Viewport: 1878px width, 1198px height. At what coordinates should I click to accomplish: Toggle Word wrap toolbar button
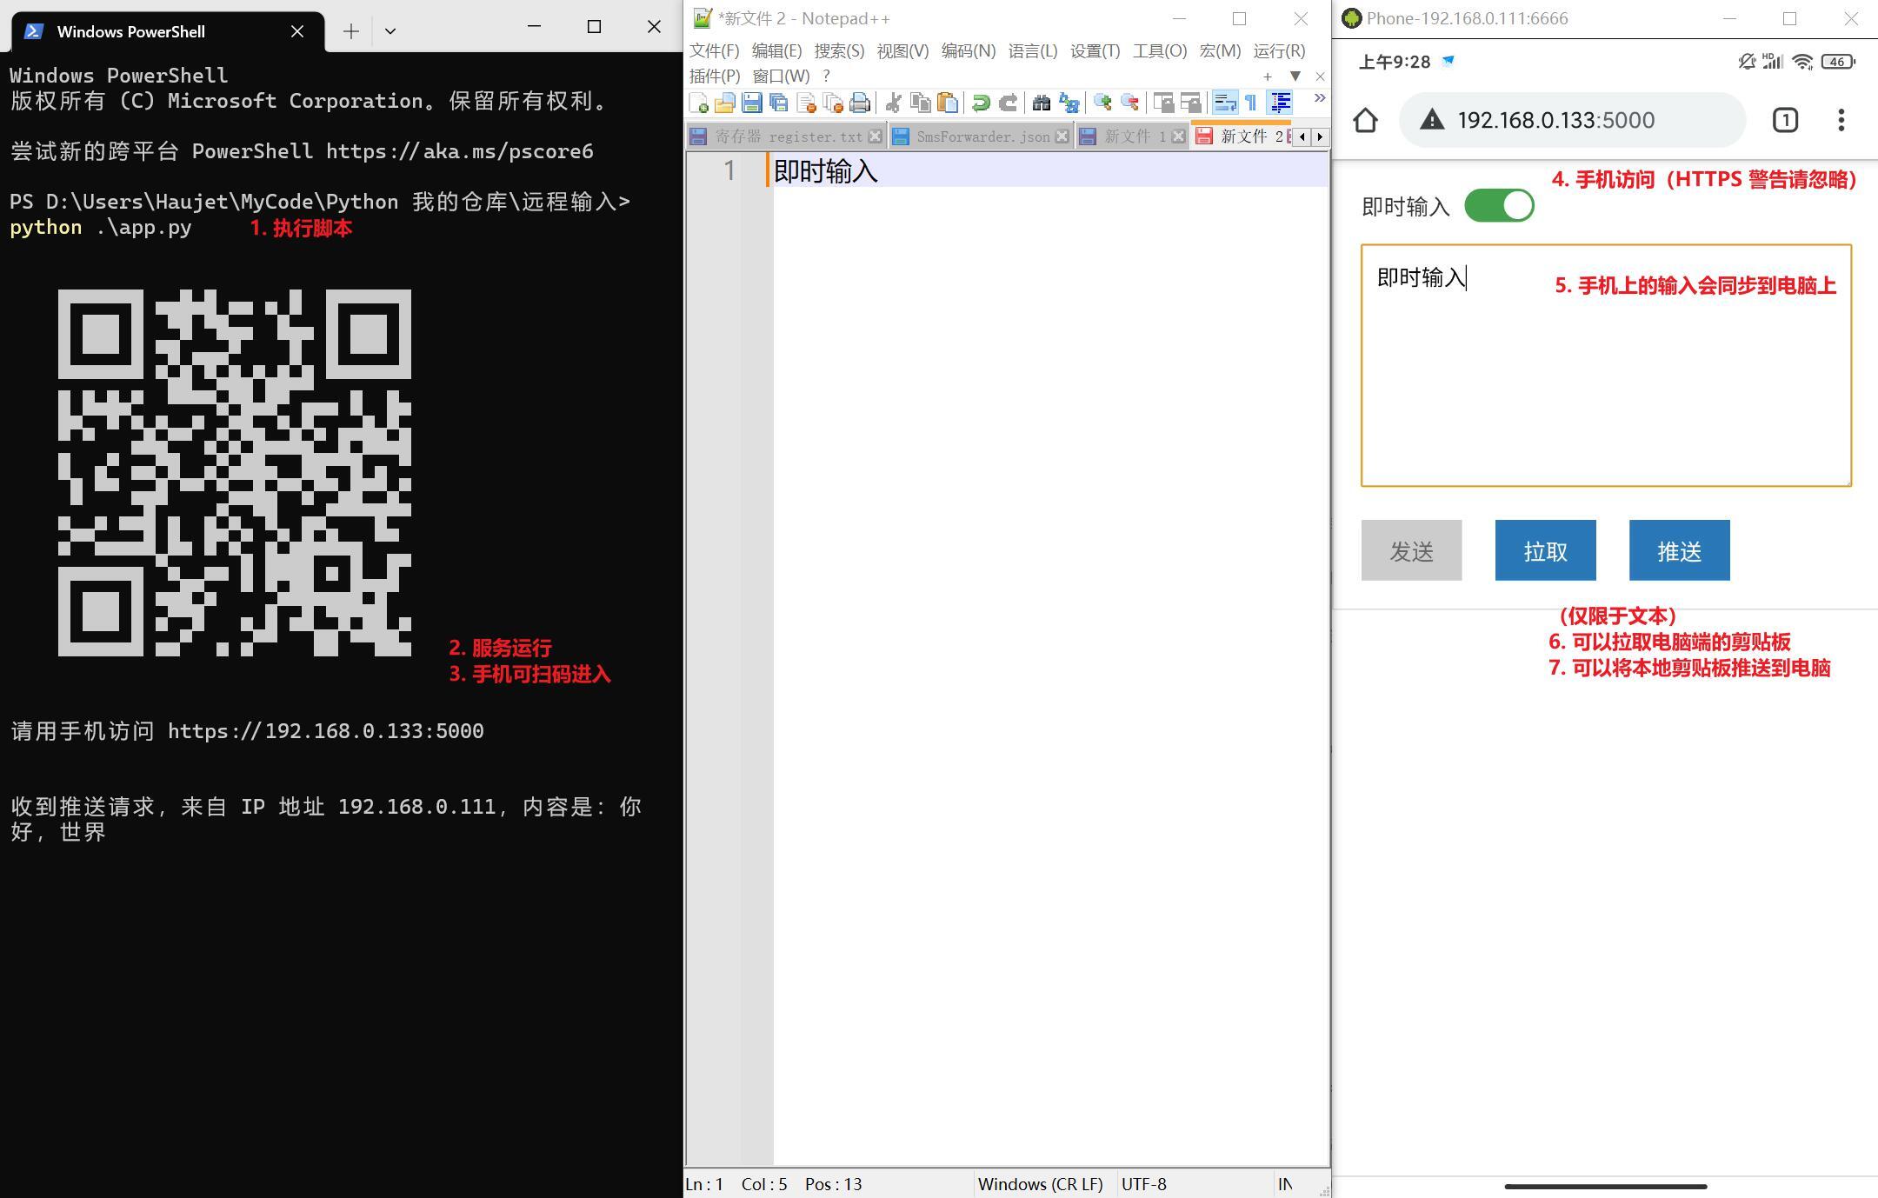pos(1224,103)
